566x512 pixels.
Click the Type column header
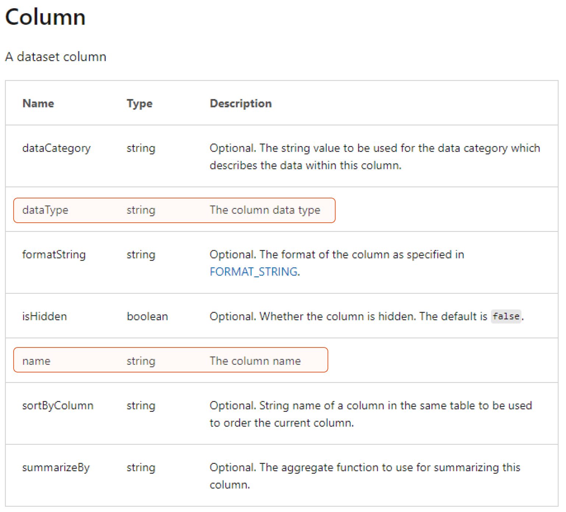[x=139, y=103]
